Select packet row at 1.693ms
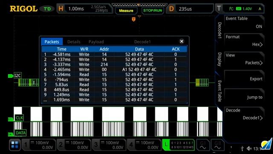Image resolution: width=273 pixels, height=154 pixels. [114, 100]
